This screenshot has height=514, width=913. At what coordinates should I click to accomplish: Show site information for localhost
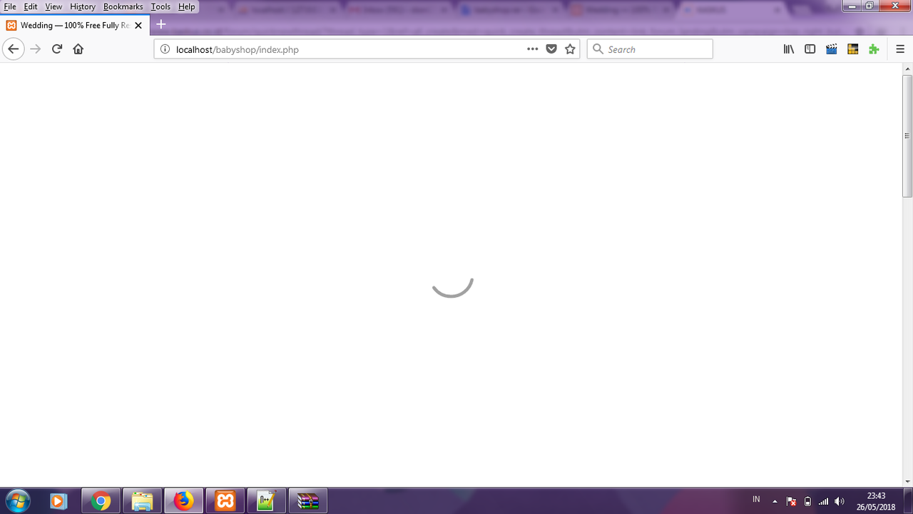165,49
